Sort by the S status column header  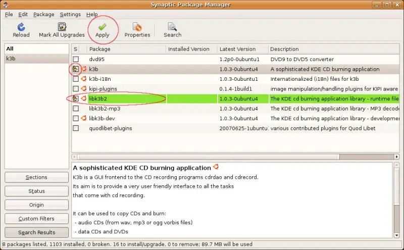point(75,49)
